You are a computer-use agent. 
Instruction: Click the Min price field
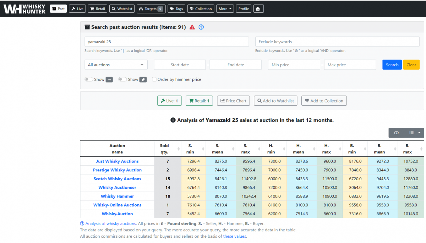294,65
